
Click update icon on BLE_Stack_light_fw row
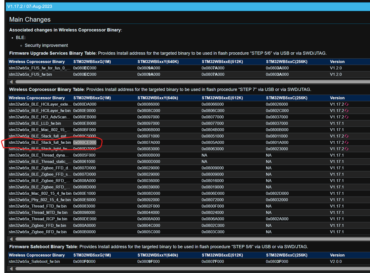346,149
